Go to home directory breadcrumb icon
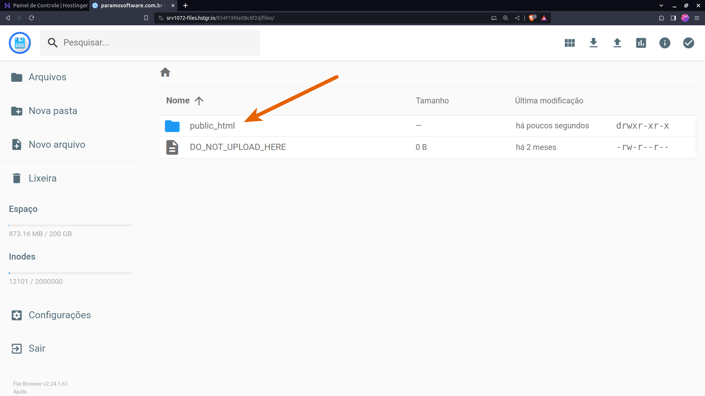 click(x=165, y=72)
